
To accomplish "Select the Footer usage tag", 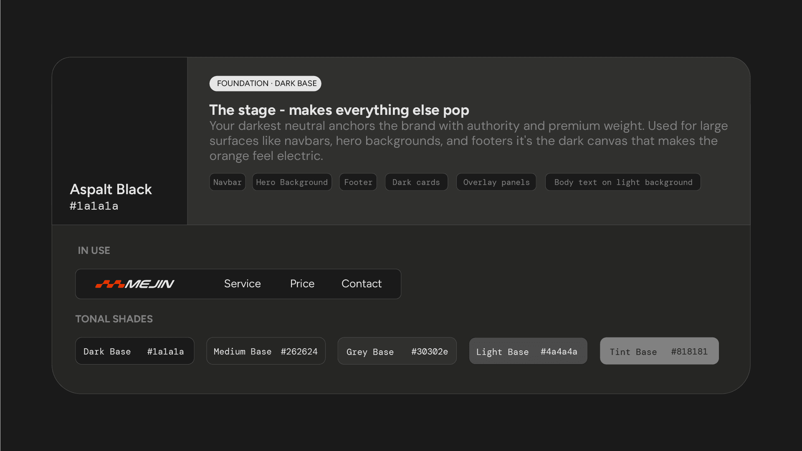I will 358,182.
